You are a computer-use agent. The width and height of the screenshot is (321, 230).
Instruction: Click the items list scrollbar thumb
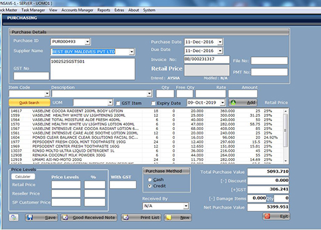pos(285,130)
